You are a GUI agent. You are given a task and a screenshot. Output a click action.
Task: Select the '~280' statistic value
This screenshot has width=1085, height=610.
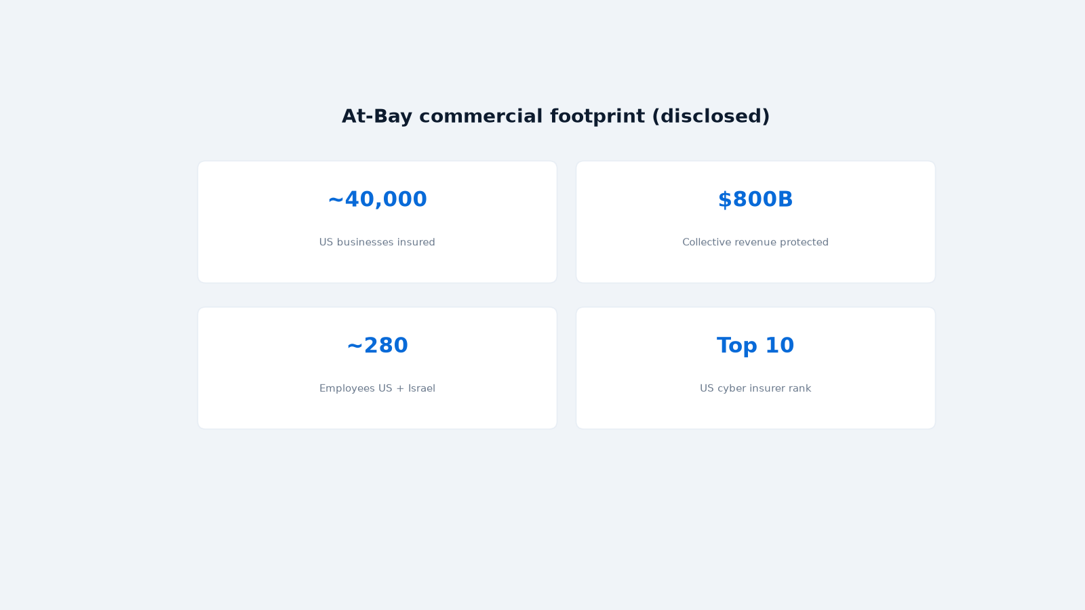[377, 346]
